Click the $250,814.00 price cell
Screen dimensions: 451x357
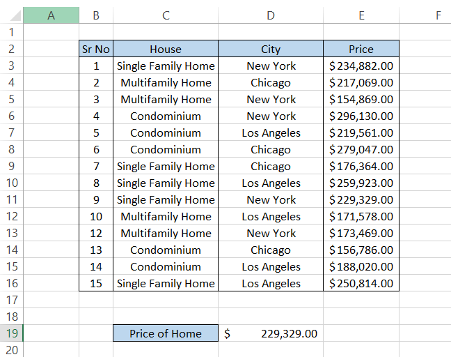tap(361, 283)
